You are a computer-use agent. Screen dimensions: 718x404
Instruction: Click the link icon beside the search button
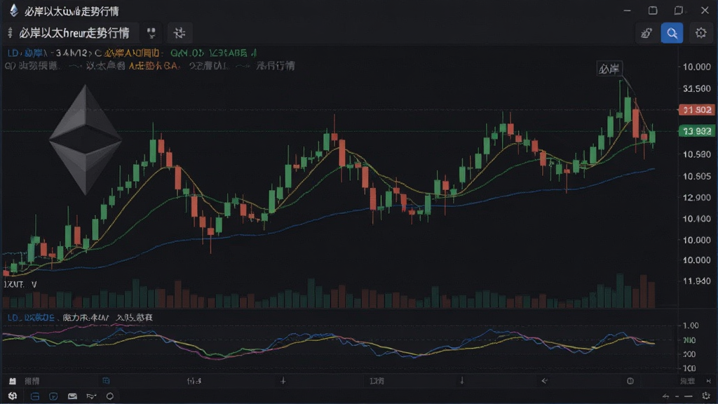pyautogui.click(x=646, y=33)
